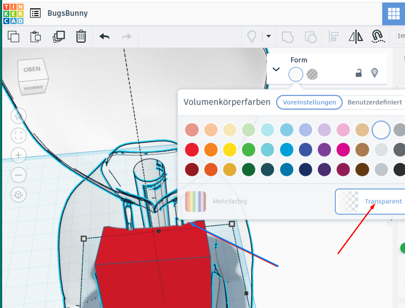Pick the dark brown swatch

pyautogui.click(x=362, y=170)
